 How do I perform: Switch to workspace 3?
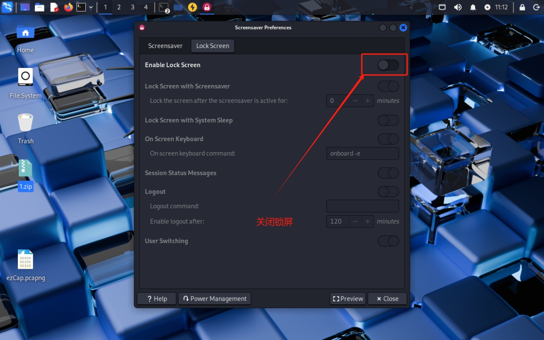coord(133,7)
